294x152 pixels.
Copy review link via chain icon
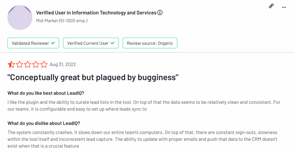(271, 6)
